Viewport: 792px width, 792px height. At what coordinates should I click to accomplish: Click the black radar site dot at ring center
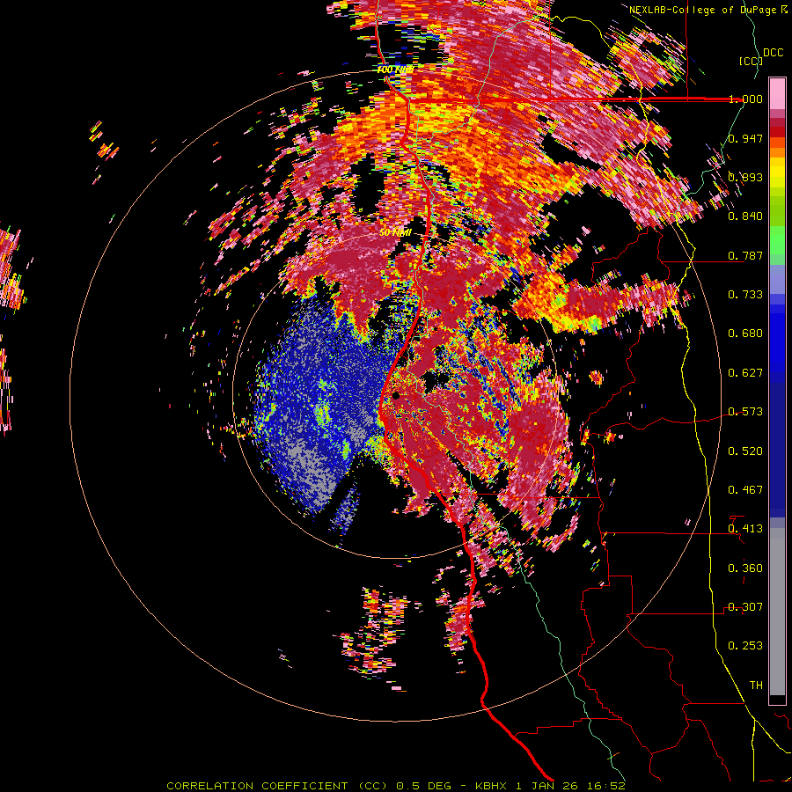396,396
